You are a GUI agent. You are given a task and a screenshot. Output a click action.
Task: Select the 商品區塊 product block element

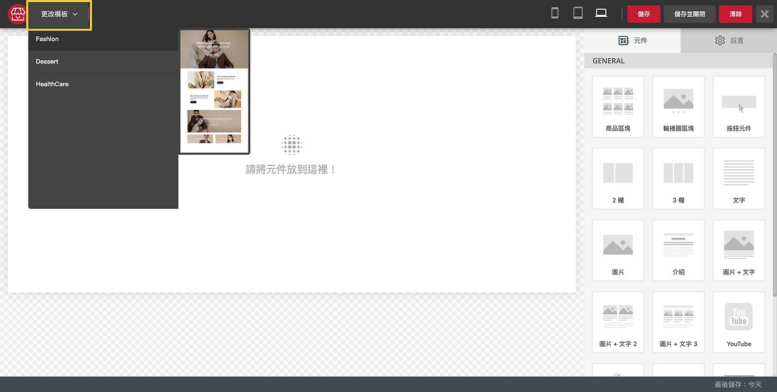[618, 107]
